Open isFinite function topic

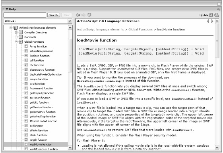(39, 130)
